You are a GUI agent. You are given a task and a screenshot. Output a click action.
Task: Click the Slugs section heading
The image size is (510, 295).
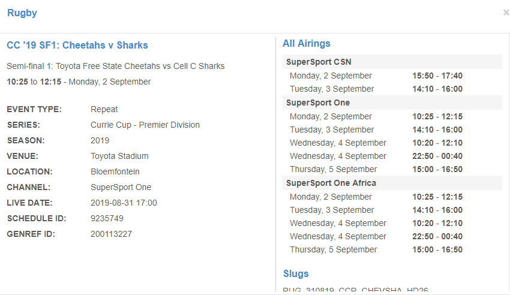pyautogui.click(x=296, y=273)
